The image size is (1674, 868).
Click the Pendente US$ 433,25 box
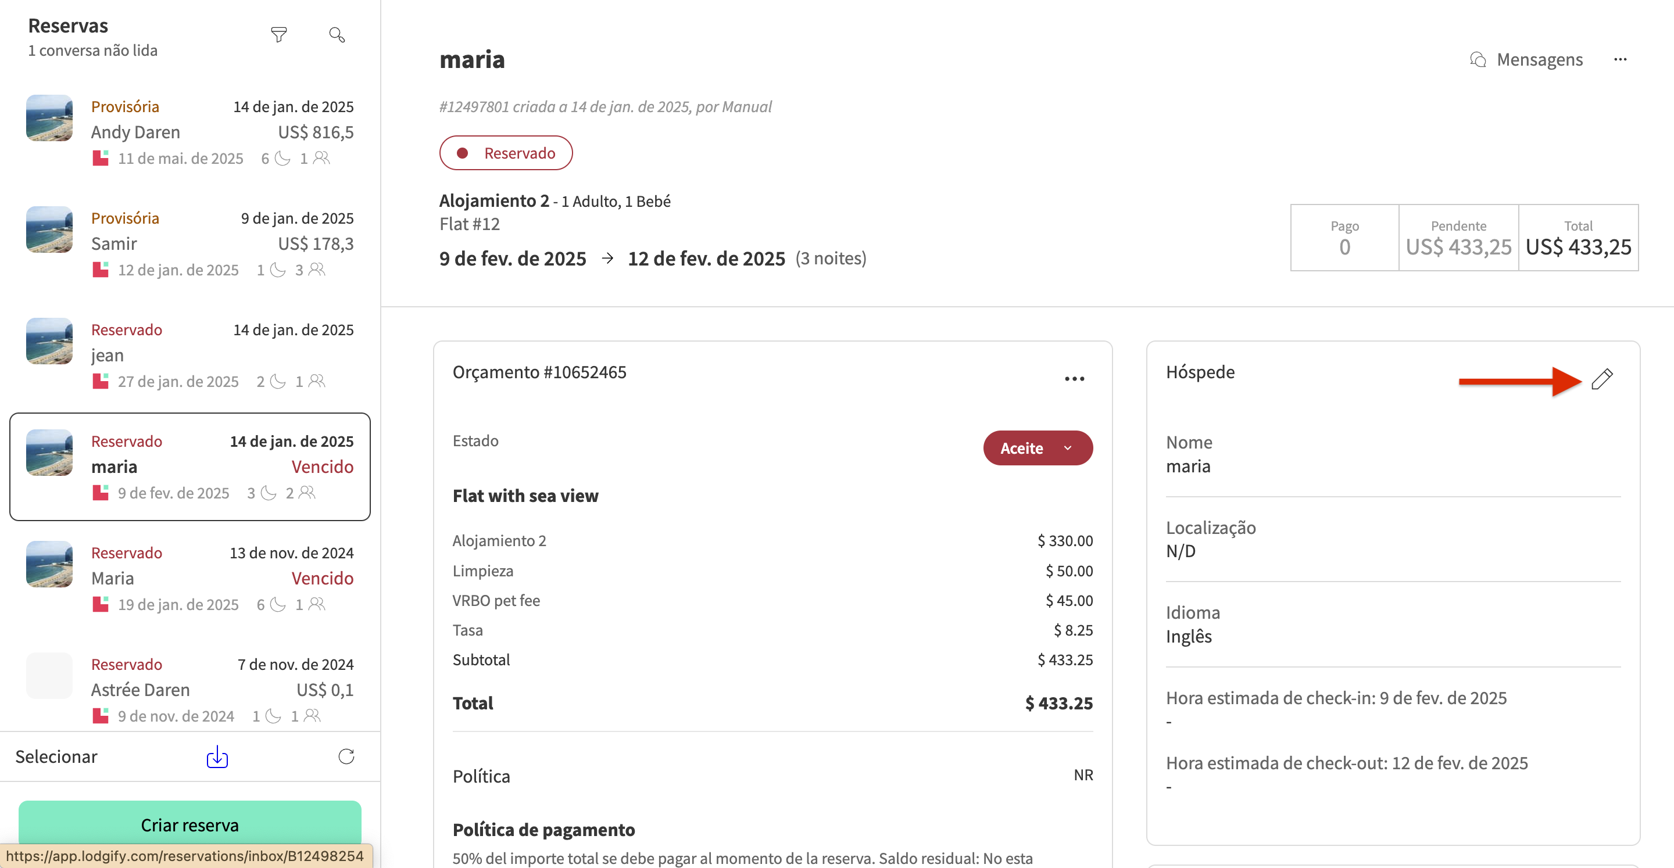tap(1458, 238)
